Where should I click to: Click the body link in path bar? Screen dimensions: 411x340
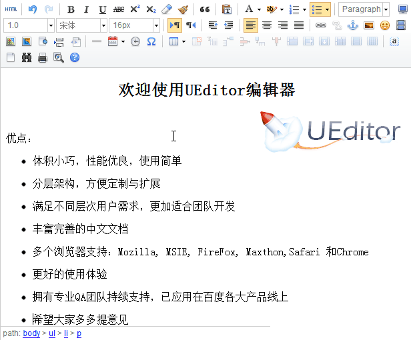31,333
